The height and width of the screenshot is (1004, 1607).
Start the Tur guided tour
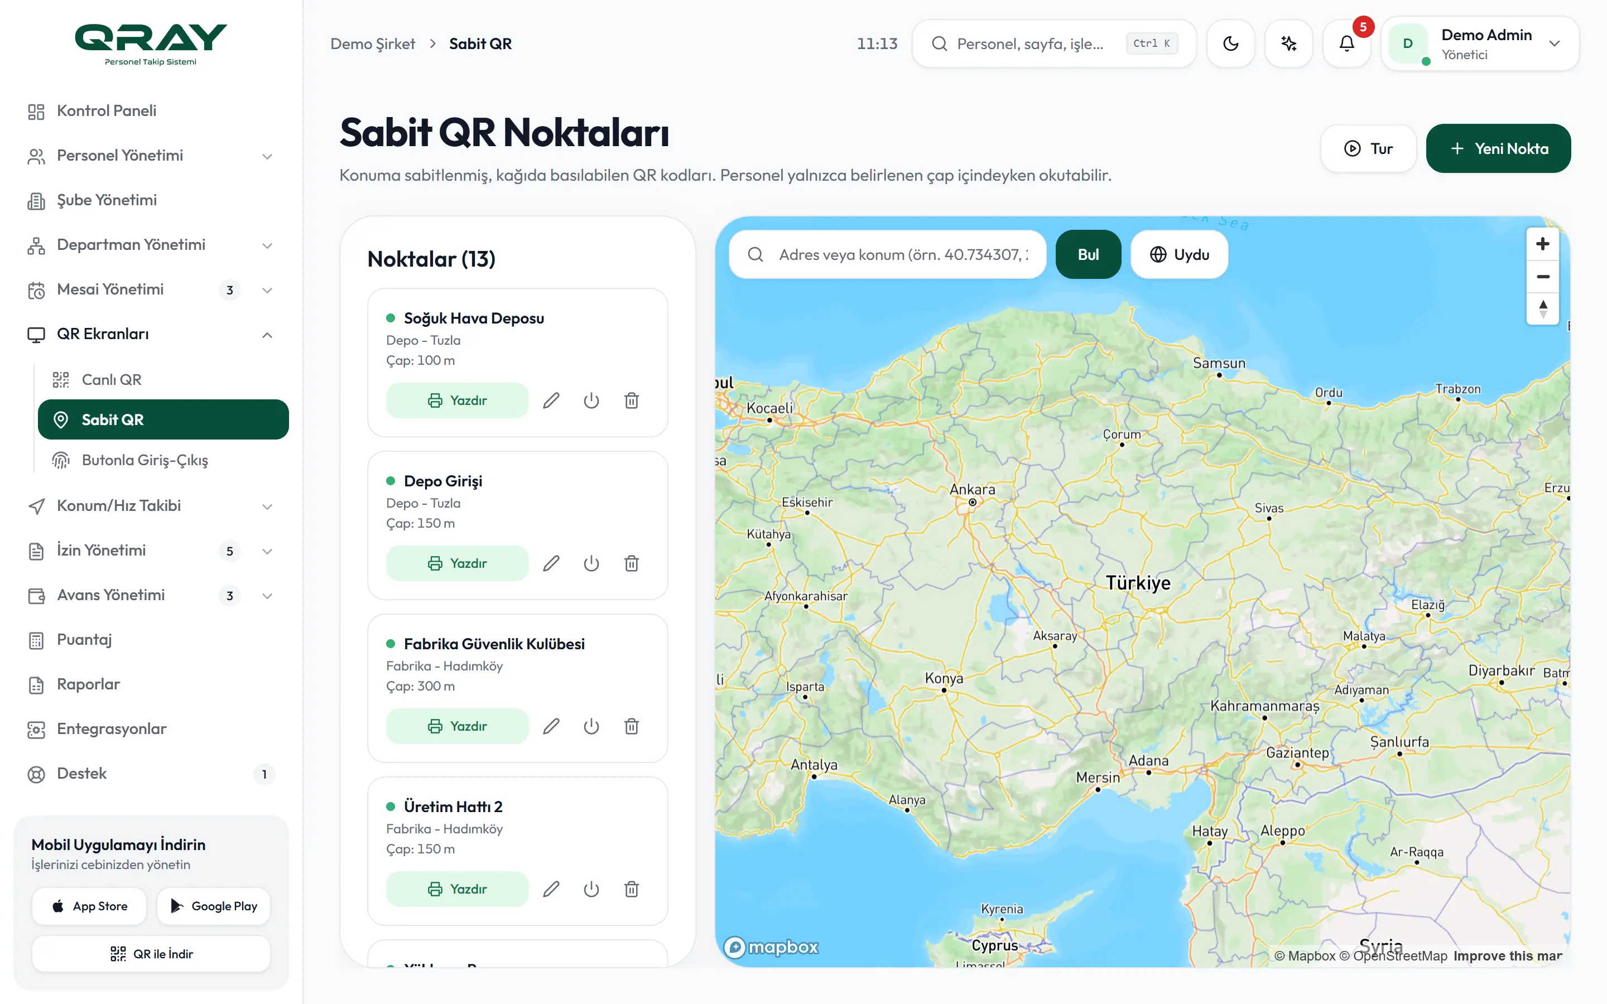pyautogui.click(x=1368, y=149)
